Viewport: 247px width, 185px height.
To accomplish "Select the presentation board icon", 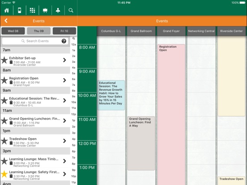I will (45, 10).
